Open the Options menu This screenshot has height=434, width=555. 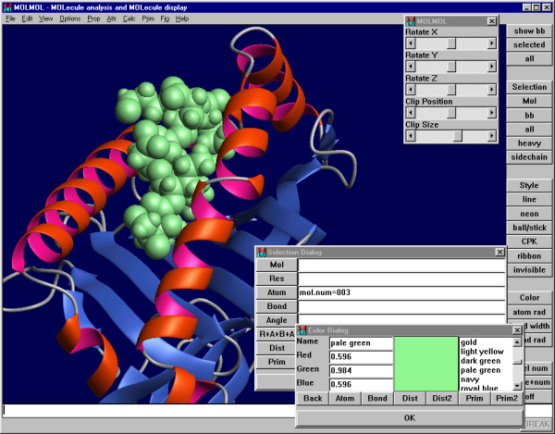(x=69, y=19)
